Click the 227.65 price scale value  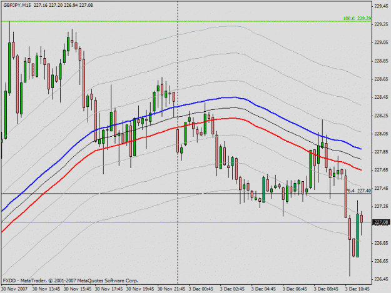pyautogui.click(x=381, y=170)
